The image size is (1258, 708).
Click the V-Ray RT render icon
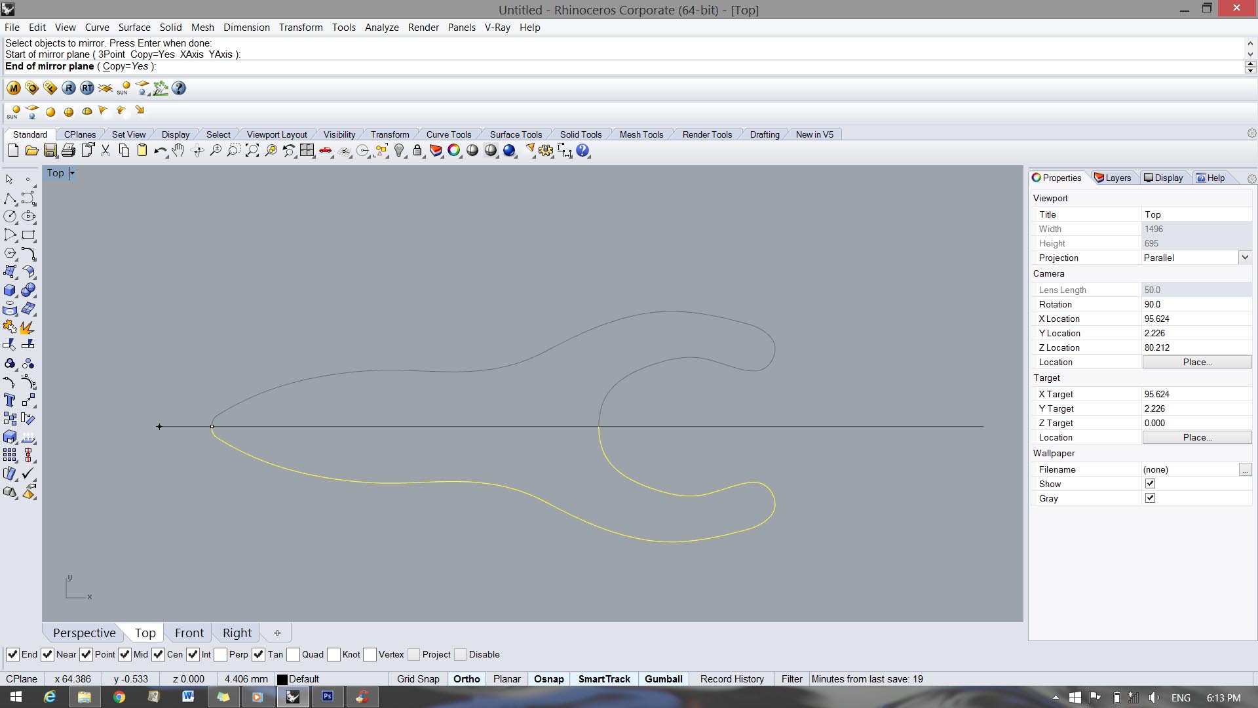[x=87, y=88]
